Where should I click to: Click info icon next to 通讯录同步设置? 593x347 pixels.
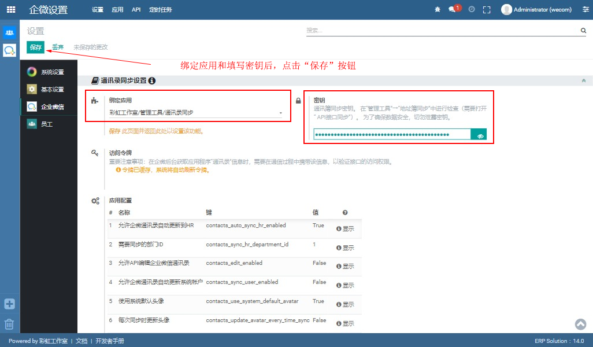(151, 80)
